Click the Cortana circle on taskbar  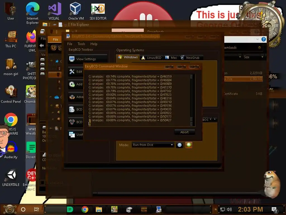tap(23, 209)
